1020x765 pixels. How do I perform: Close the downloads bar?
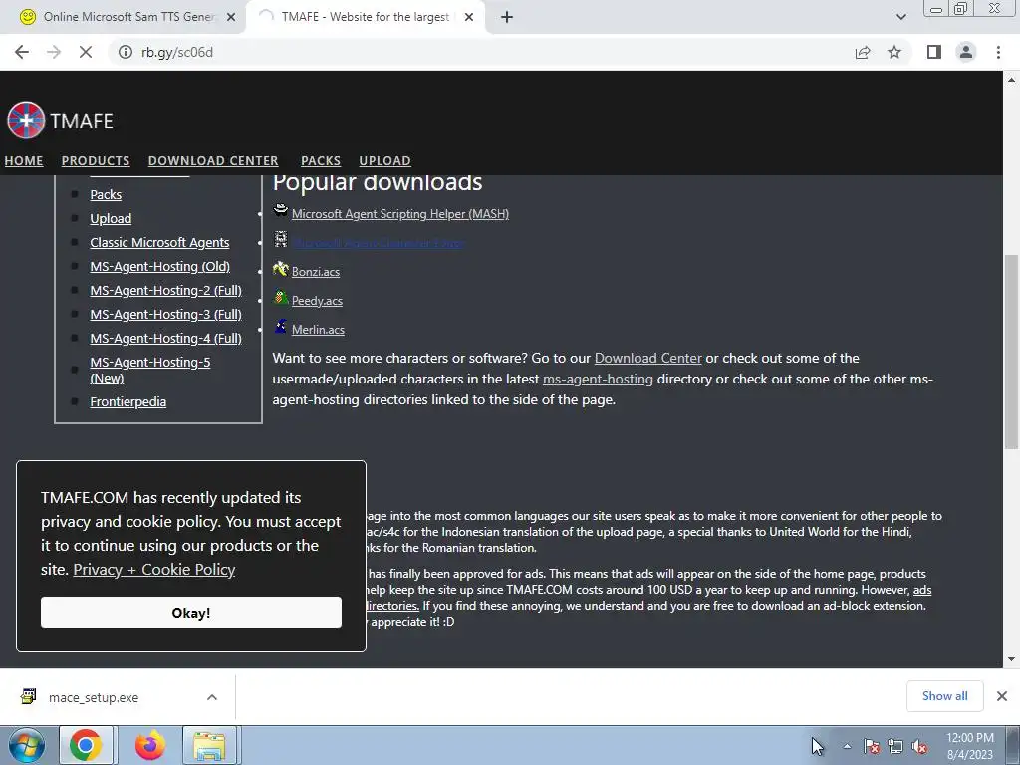pyautogui.click(x=1002, y=696)
